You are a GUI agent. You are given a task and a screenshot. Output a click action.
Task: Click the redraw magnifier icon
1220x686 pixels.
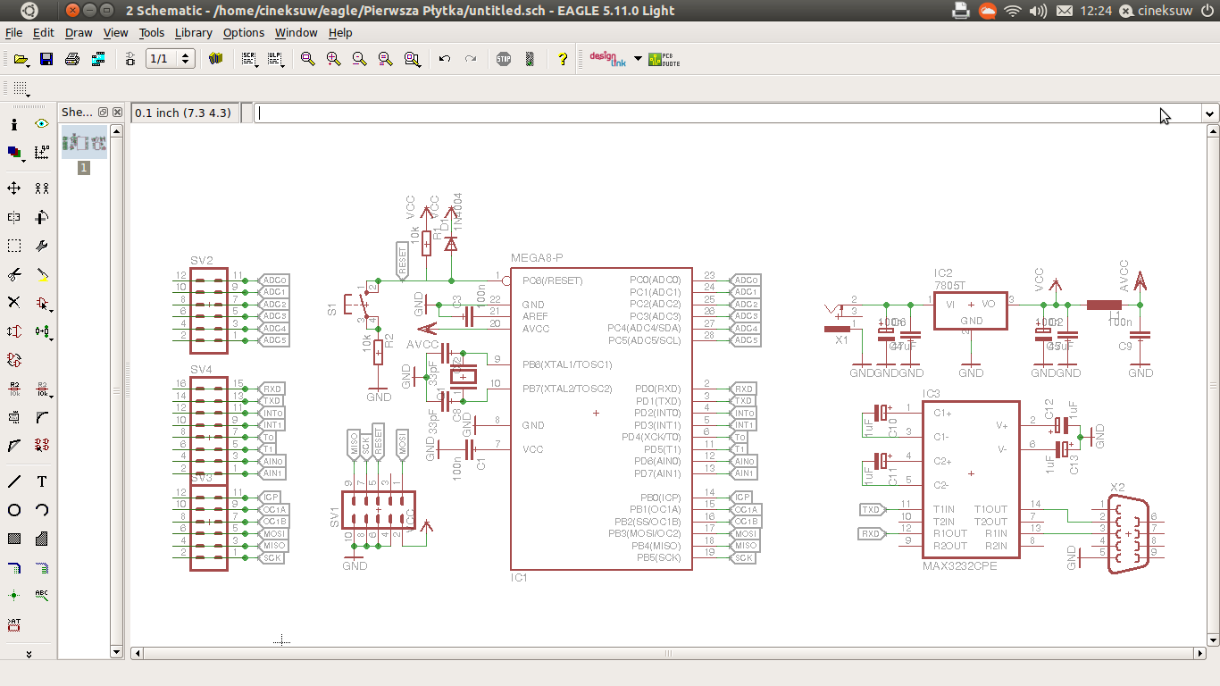coord(385,59)
